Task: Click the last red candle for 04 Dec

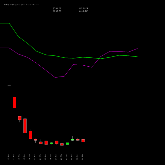Action: (83, 141)
